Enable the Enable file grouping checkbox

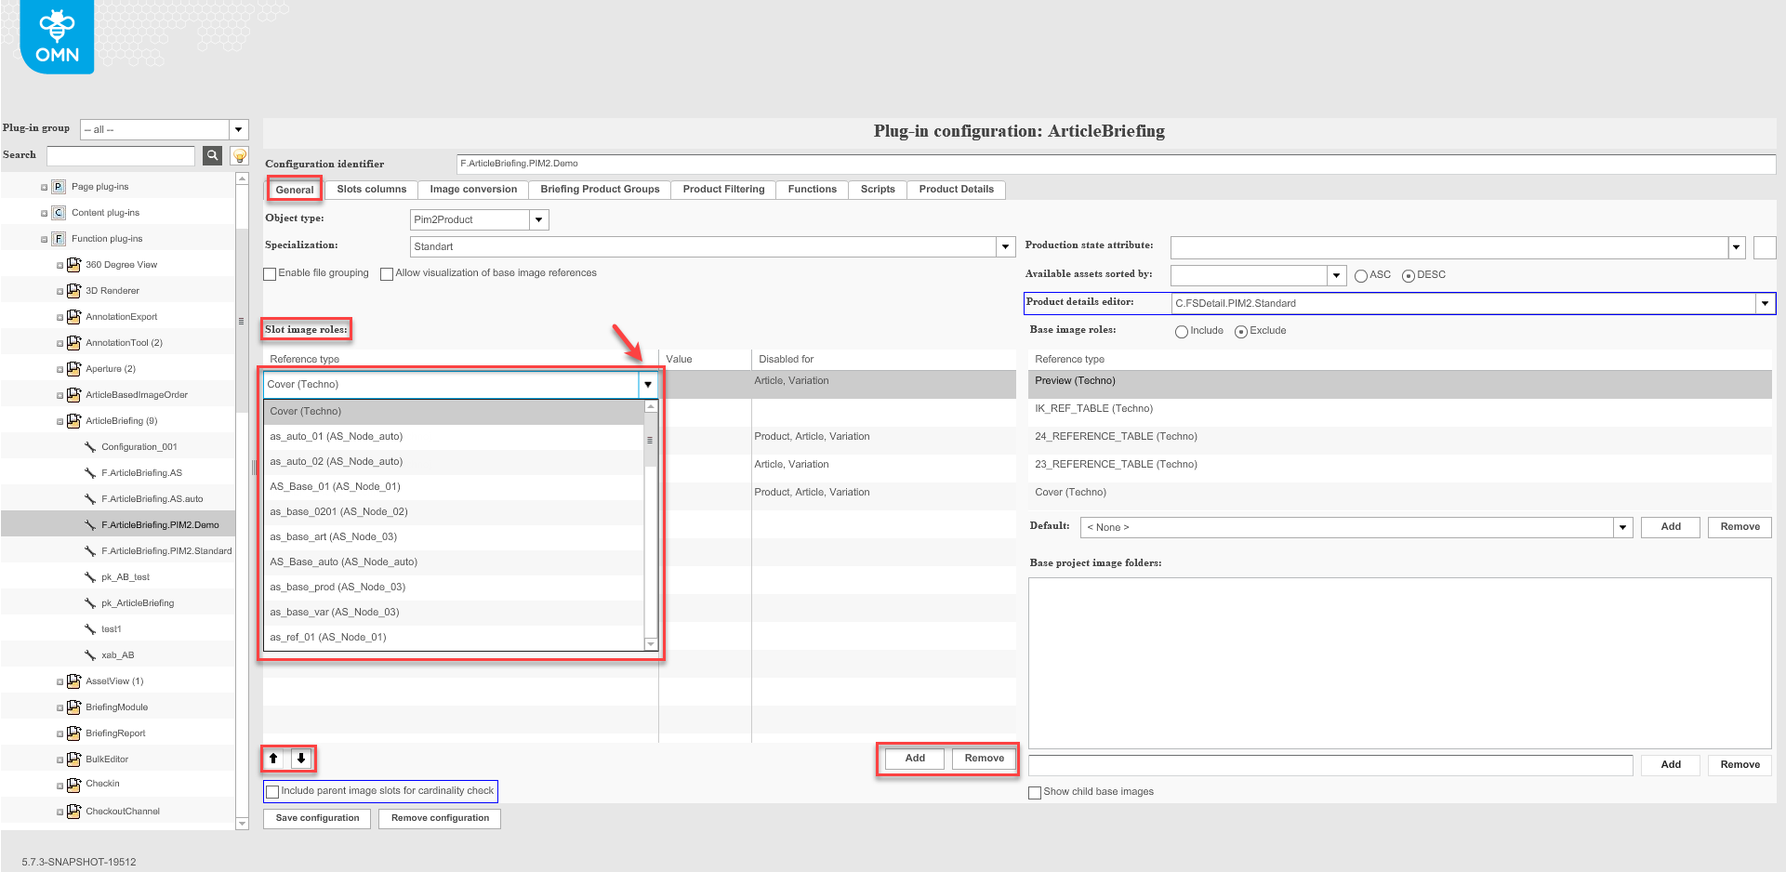(270, 272)
